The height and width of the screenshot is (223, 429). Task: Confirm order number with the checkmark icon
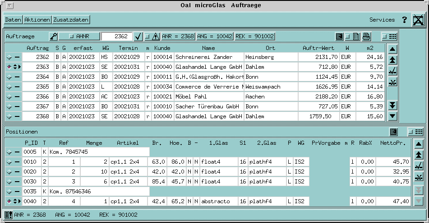tap(138, 36)
